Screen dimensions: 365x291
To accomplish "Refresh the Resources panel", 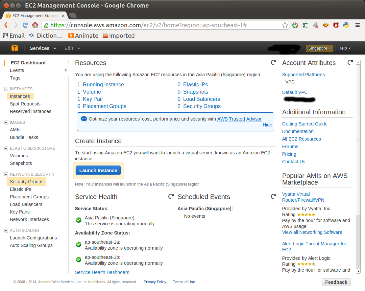I will (x=273, y=62).
